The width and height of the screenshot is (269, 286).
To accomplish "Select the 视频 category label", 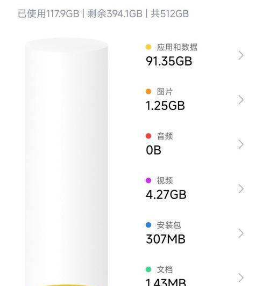I will point(165,181).
